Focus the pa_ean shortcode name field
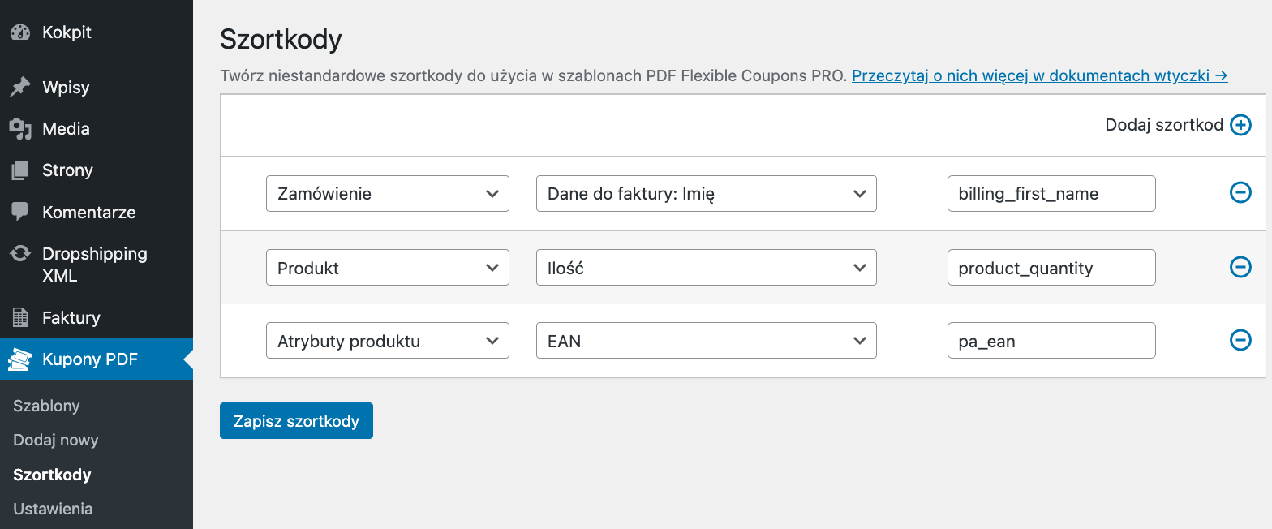This screenshot has height=529, width=1272. coord(1051,342)
